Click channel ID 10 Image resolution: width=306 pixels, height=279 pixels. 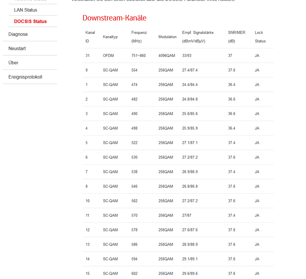coord(87,201)
